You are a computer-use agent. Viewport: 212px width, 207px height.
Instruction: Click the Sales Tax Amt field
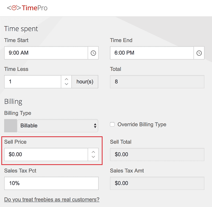click(157, 183)
